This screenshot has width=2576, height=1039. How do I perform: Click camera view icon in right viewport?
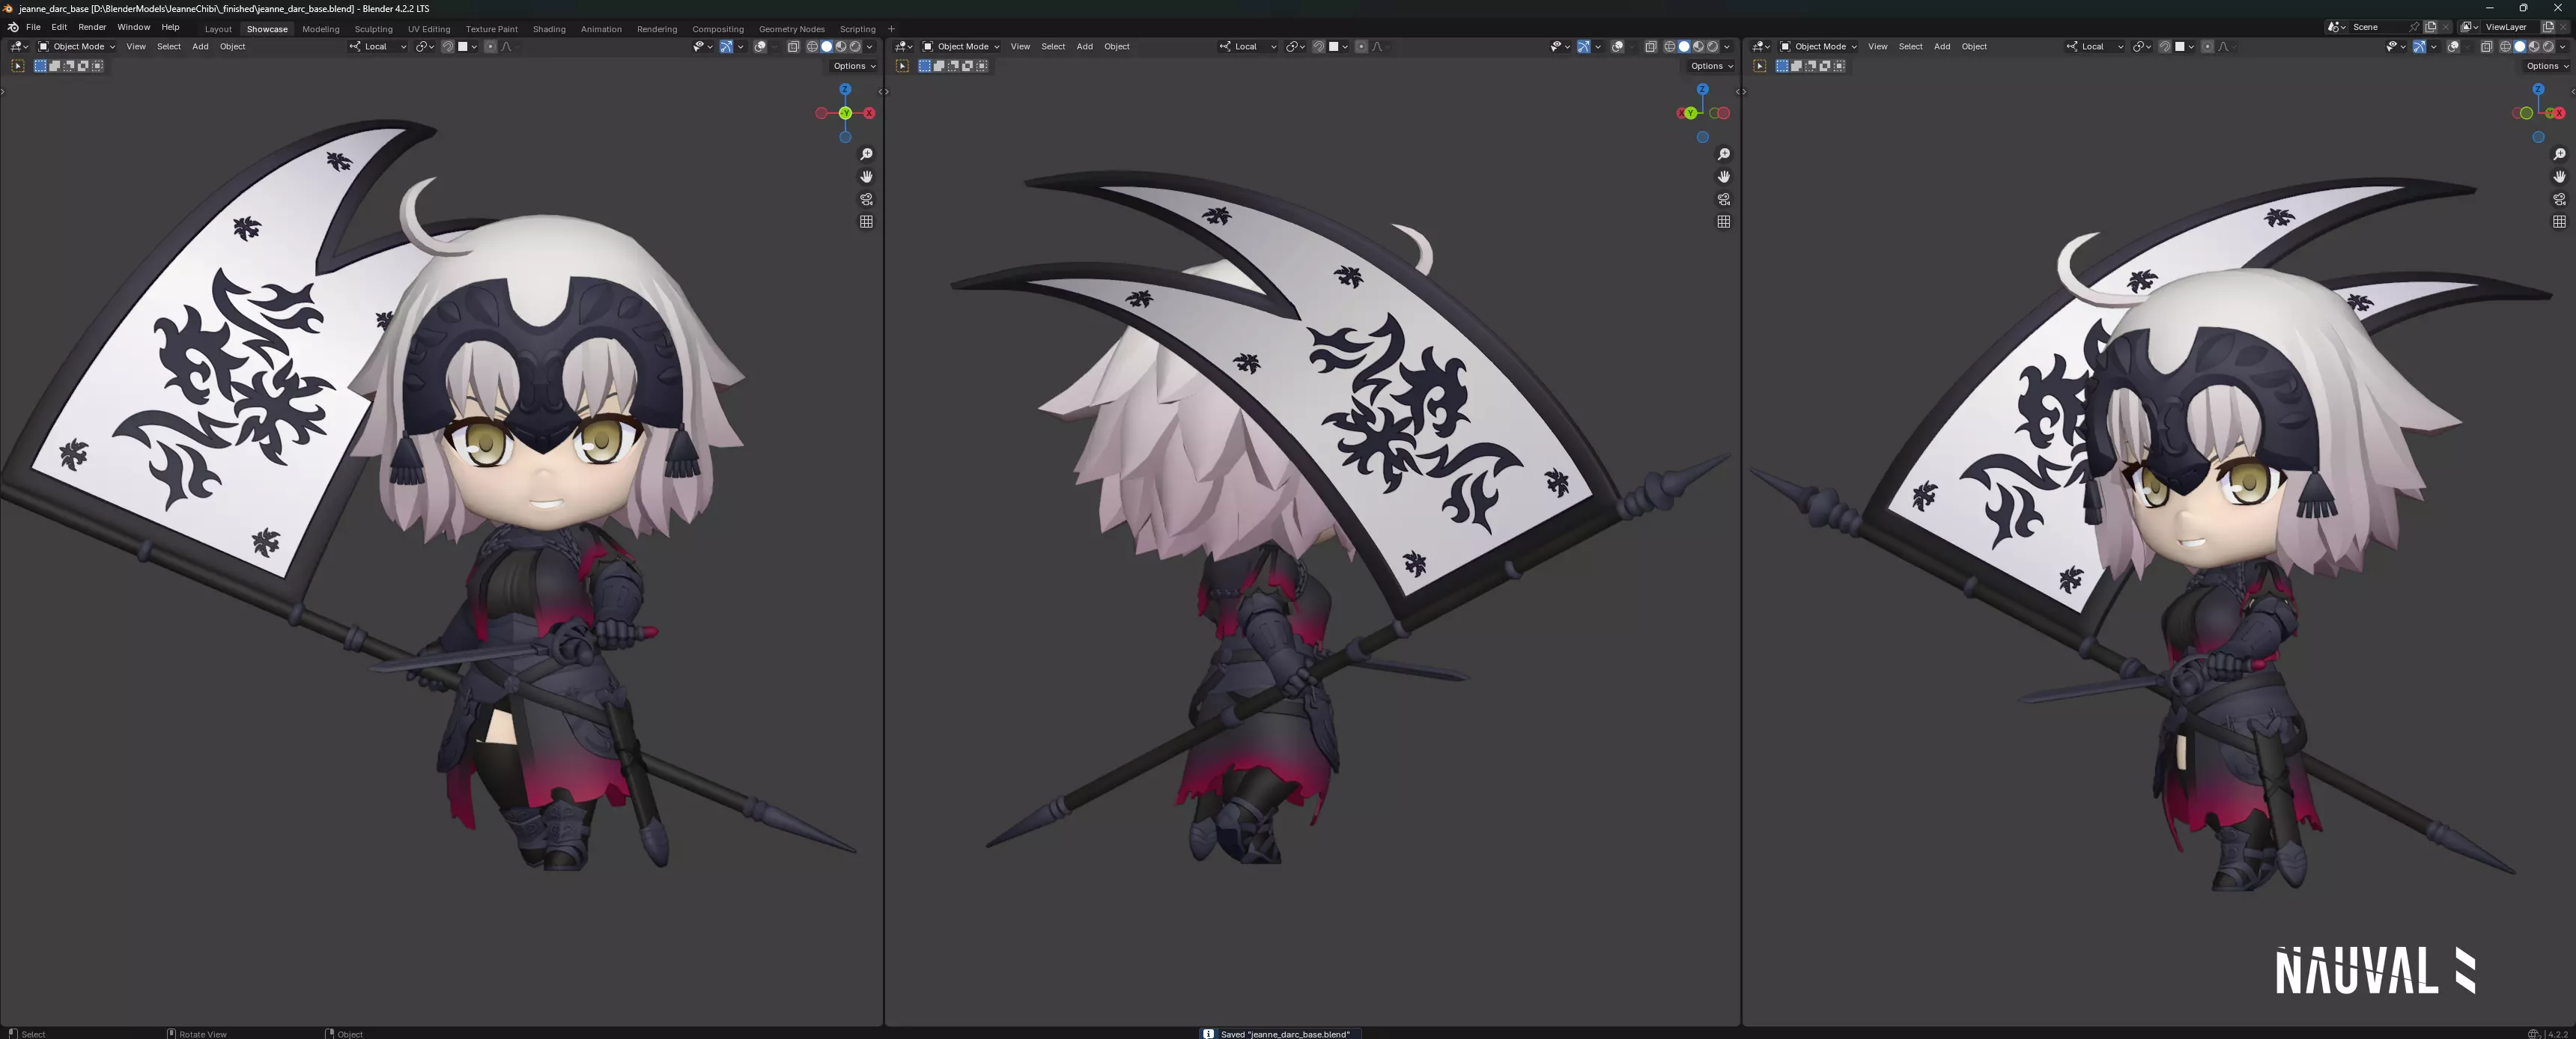click(x=2559, y=199)
